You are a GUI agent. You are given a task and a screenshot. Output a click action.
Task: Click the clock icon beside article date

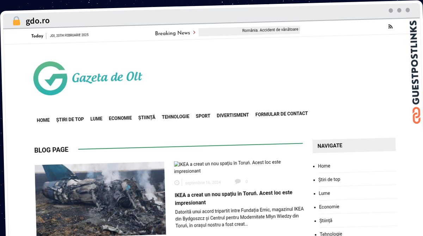click(x=177, y=182)
